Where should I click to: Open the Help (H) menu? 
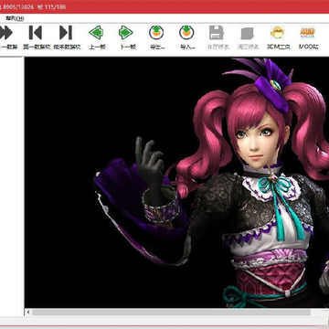[16, 19]
